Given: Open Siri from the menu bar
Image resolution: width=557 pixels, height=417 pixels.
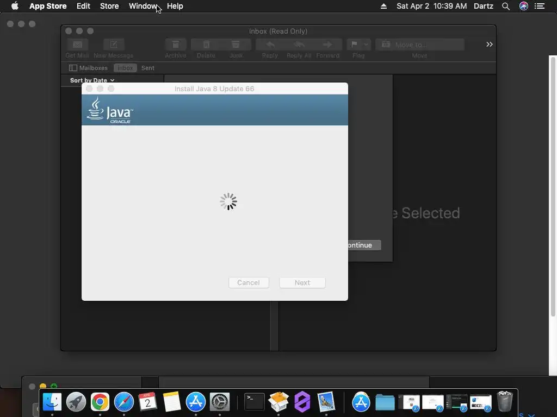Looking at the screenshot, I should [x=524, y=6].
